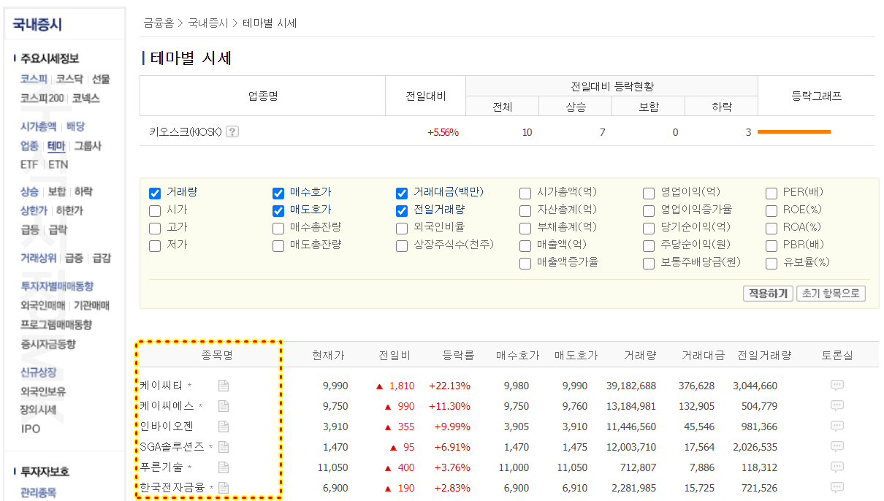Open IPO in the sidebar

(31, 429)
